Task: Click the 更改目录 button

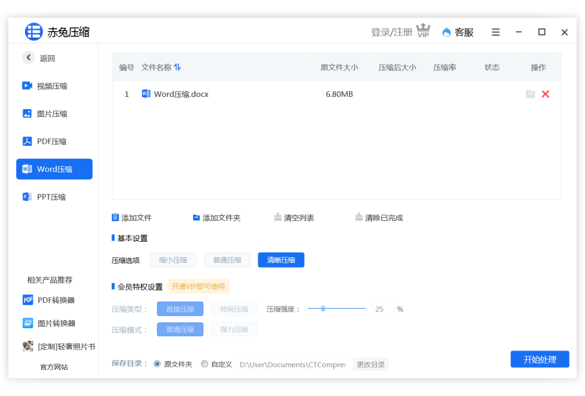Action: (370, 364)
